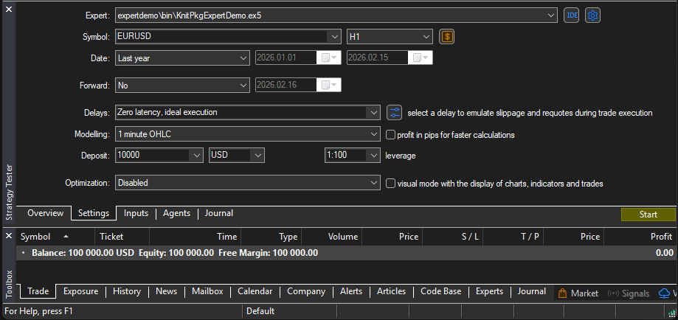Switch to the Inputs tab
This screenshot has width=678, height=320.
(x=136, y=213)
